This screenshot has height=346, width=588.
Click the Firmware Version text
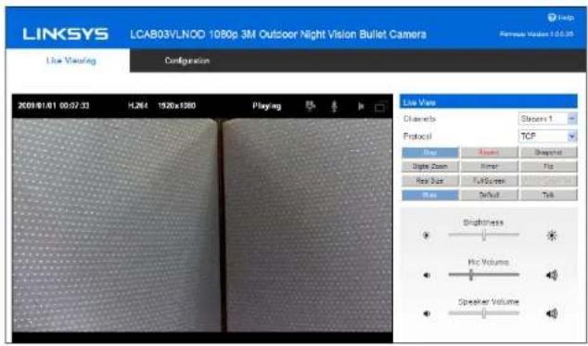point(537,34)
